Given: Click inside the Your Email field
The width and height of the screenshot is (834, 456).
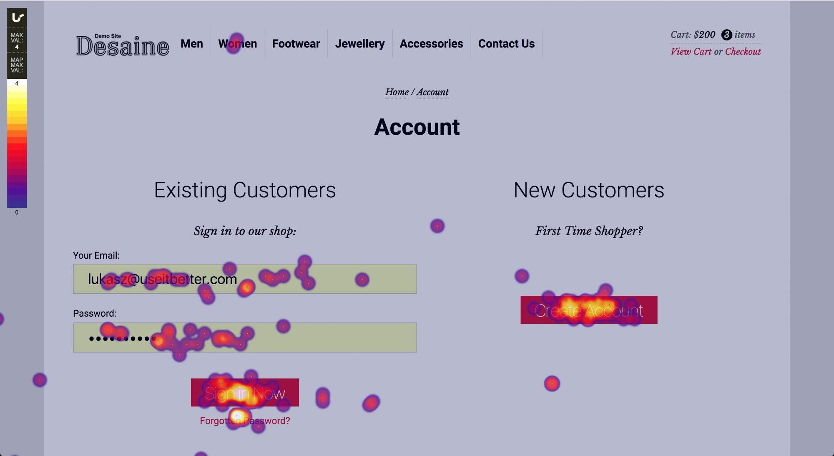Looking at the screenshot, I should [x=245, y=279].
